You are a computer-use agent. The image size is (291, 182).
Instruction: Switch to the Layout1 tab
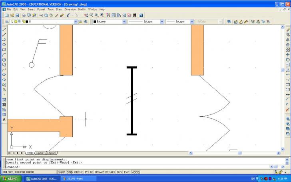click(40, 153)
